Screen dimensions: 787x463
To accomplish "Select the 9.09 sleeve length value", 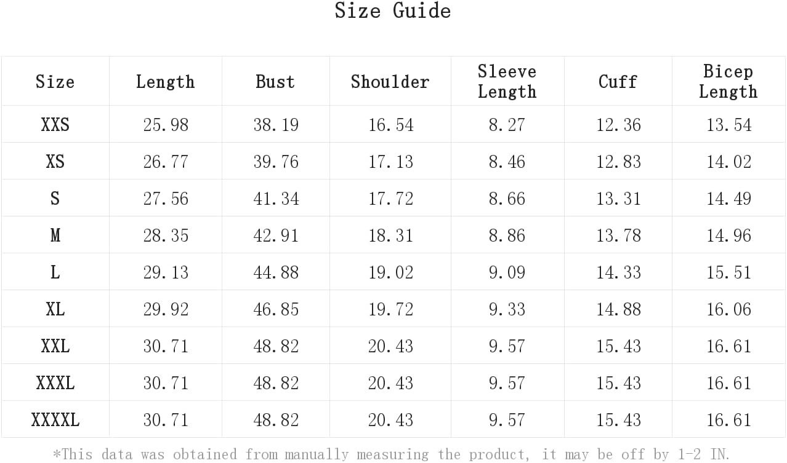I will (507, 272).
